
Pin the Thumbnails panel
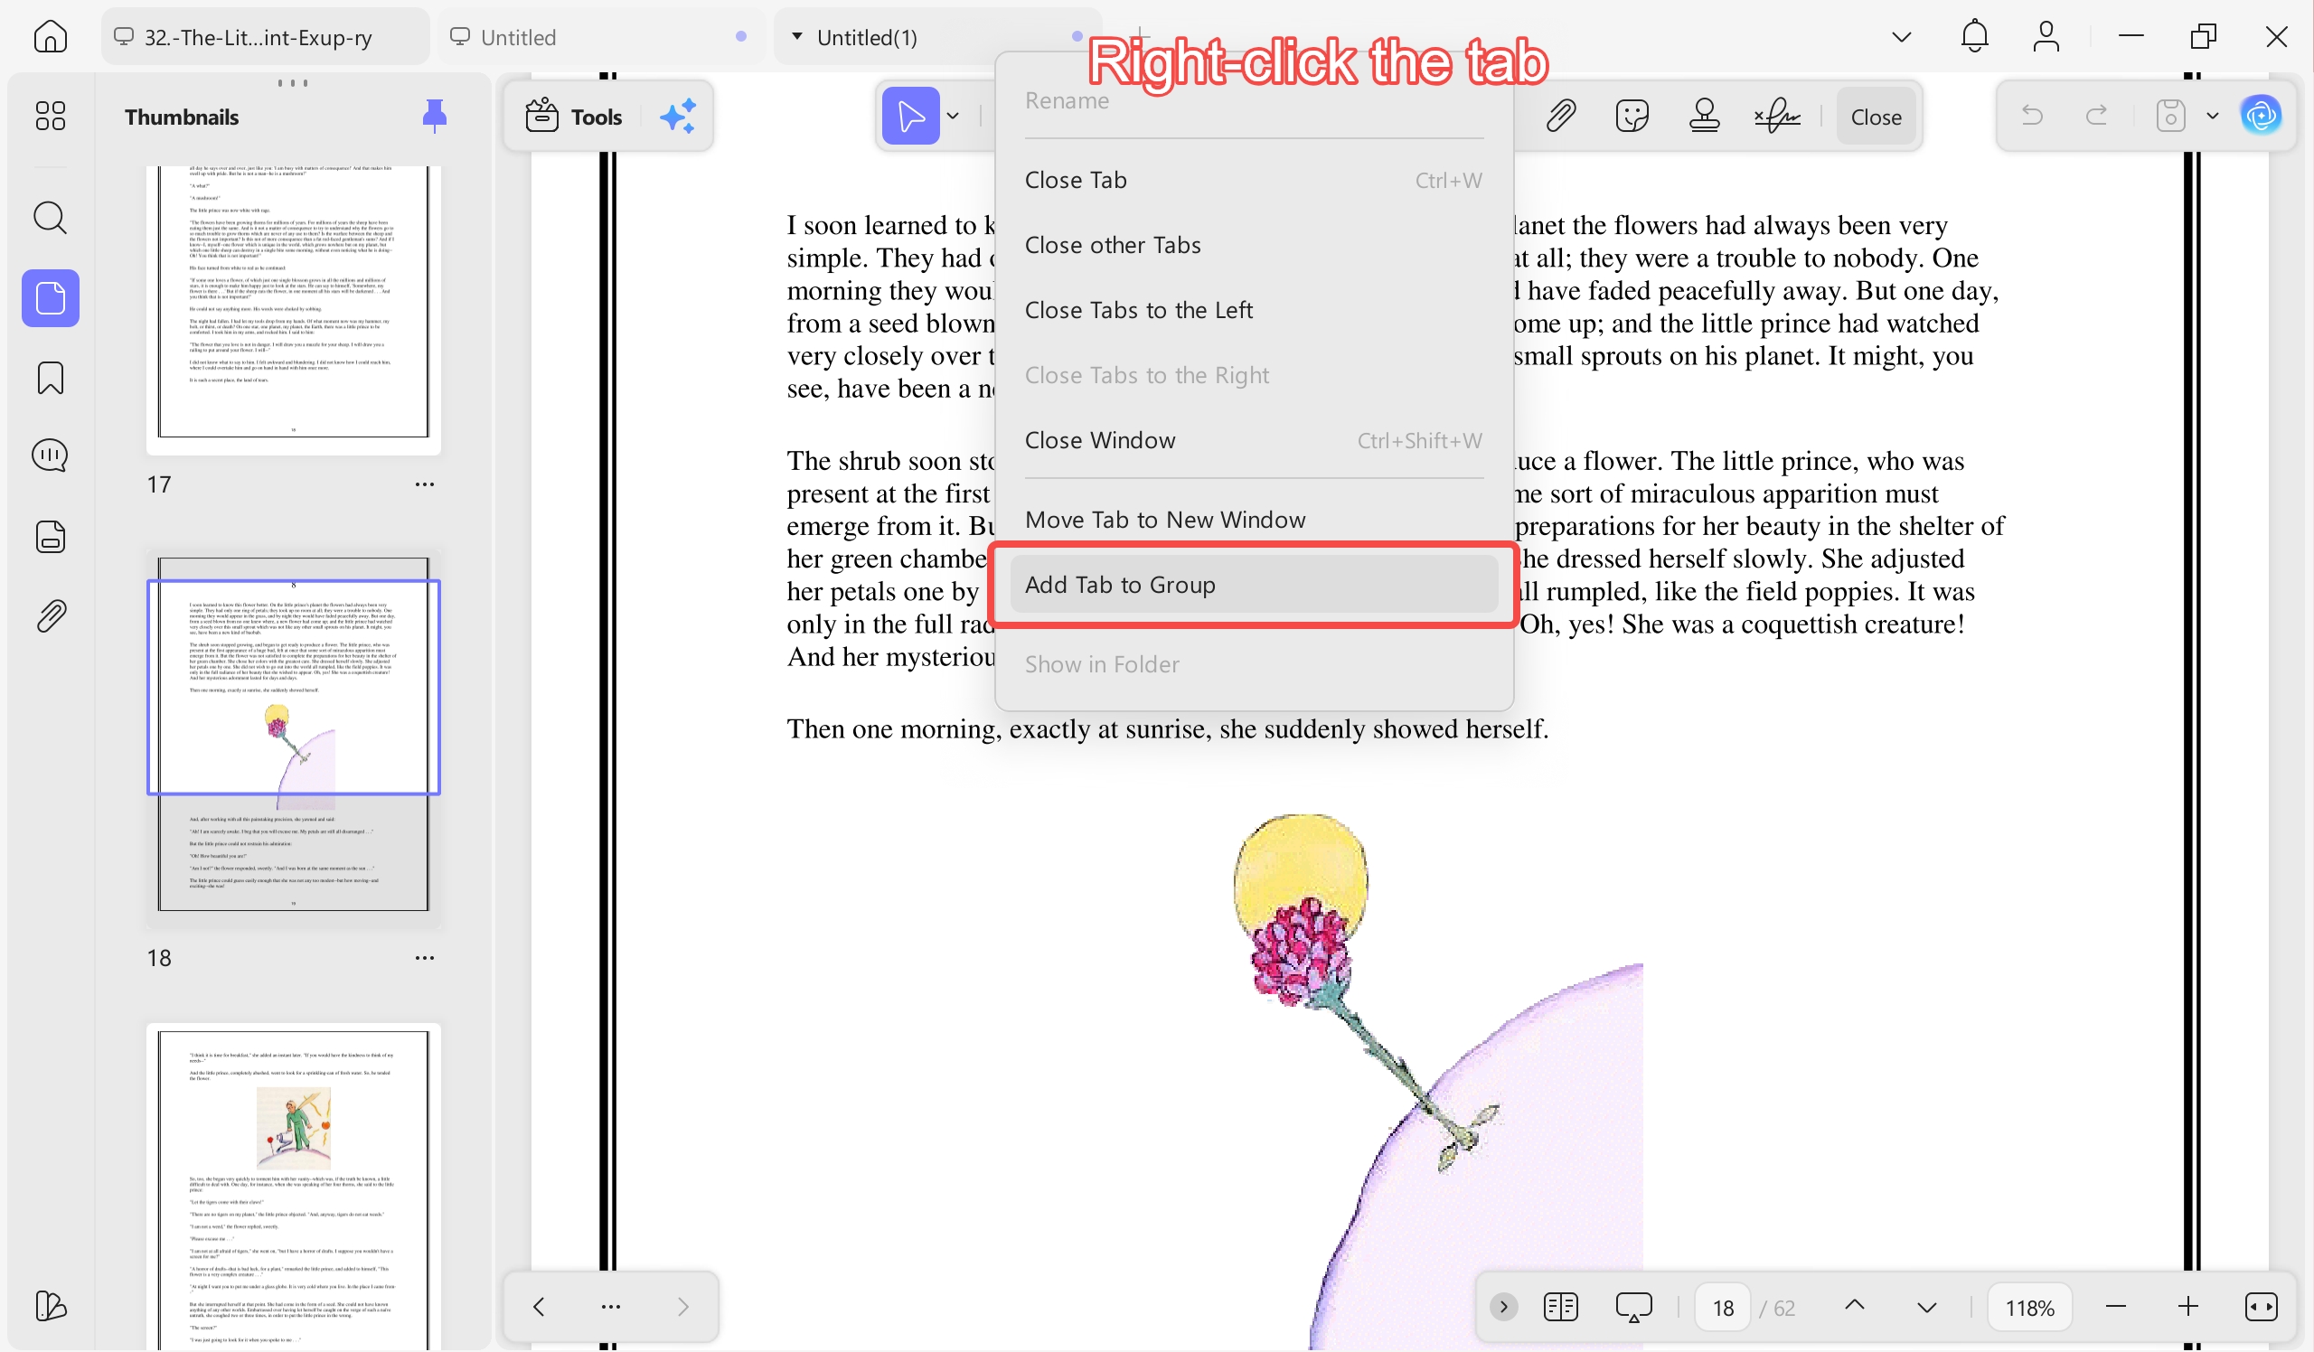pos(435,117)
